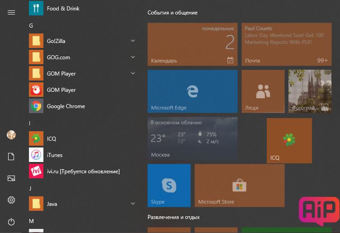
Task: Open the Почта mail tile
Action: point(287,44)
